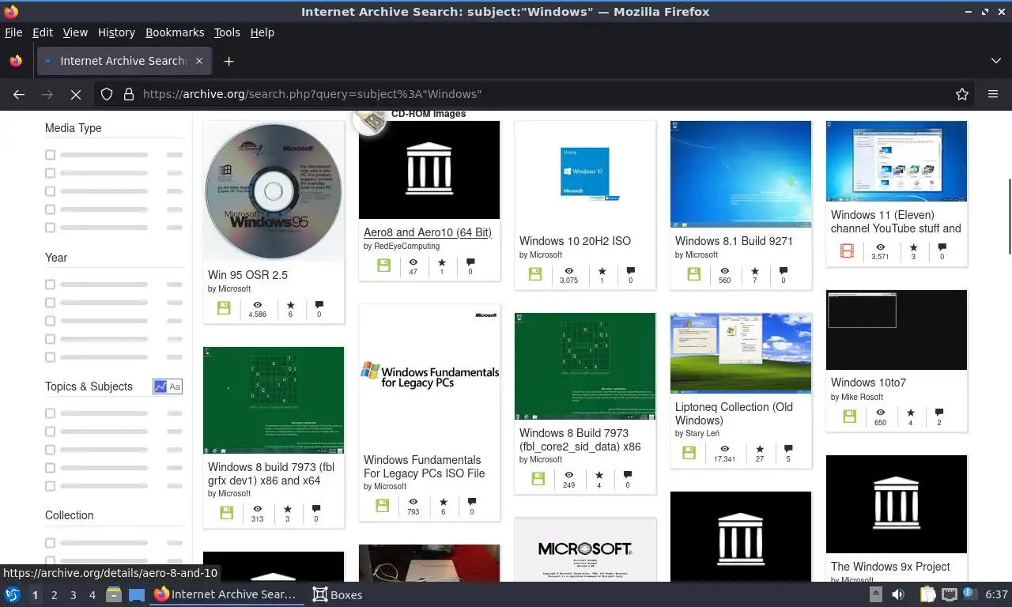The width and height of the screenshot is (1012, 607).
Task: Click the file manager icon in taskbar
Action: (113, 594)
